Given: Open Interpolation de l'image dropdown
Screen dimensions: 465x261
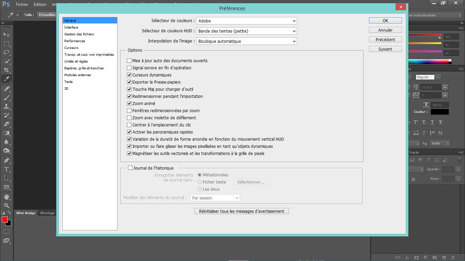Looking at the screenshot, I should click(x=247, y=41).
